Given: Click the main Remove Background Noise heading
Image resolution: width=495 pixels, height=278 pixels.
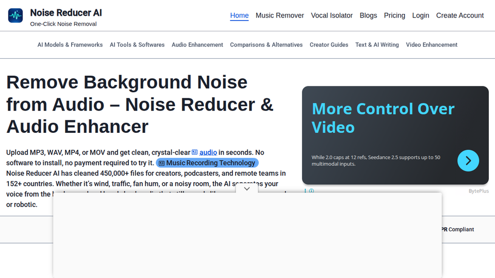Looking at the screenshot, I should point(140,105).
